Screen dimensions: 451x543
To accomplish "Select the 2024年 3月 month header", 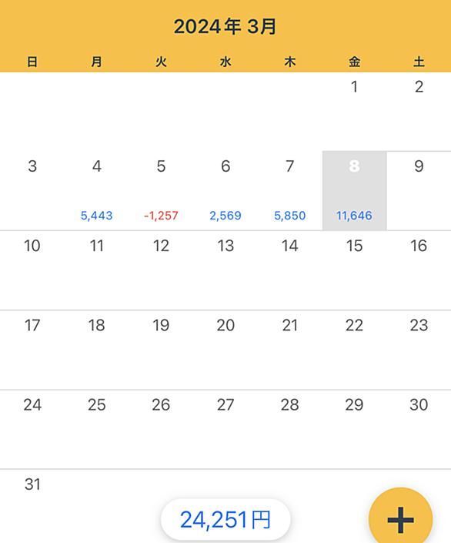I will pos(225,27).
